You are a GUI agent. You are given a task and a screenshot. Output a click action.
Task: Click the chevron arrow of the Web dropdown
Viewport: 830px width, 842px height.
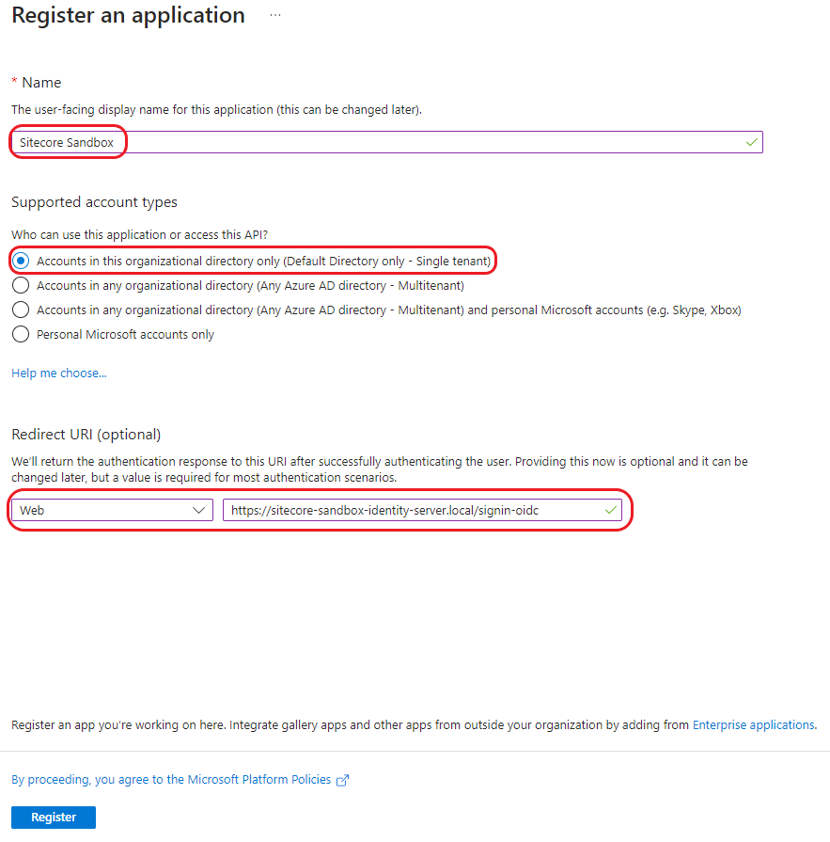click(x=198, y=510)
